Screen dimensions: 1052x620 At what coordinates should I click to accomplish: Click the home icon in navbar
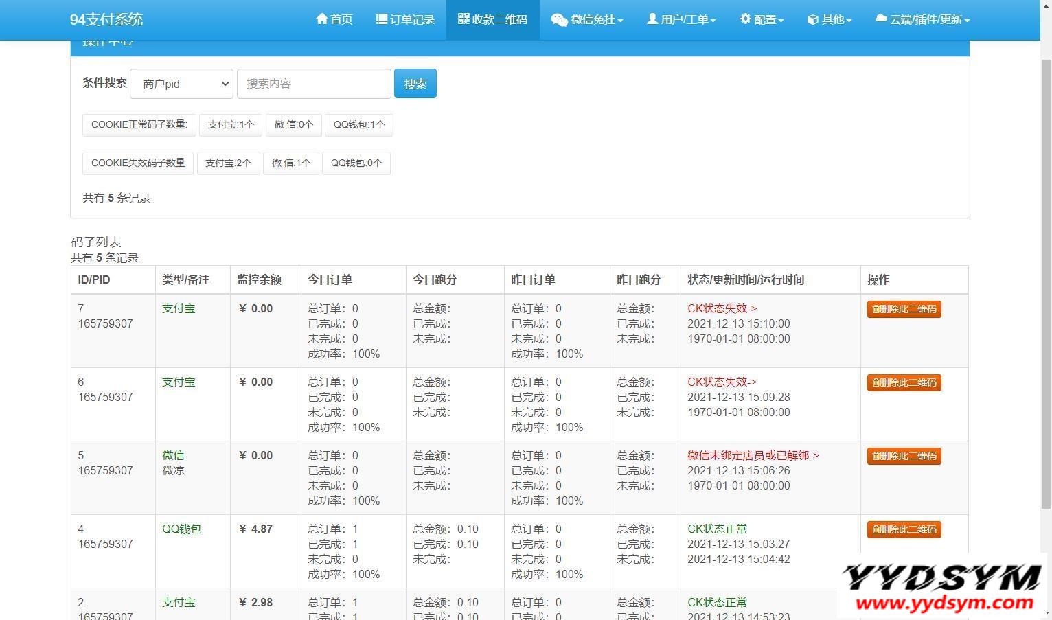(x=321, y=19)
